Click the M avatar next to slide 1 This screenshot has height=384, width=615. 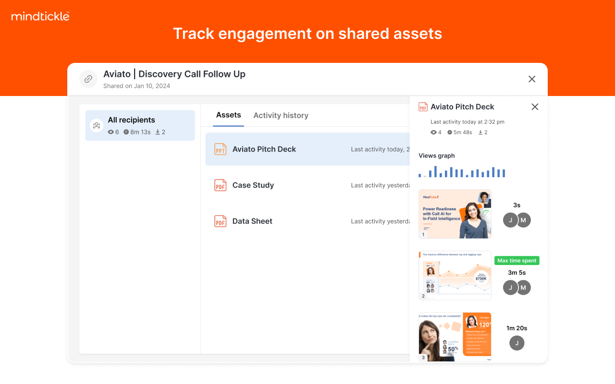(x=523, y=220)
